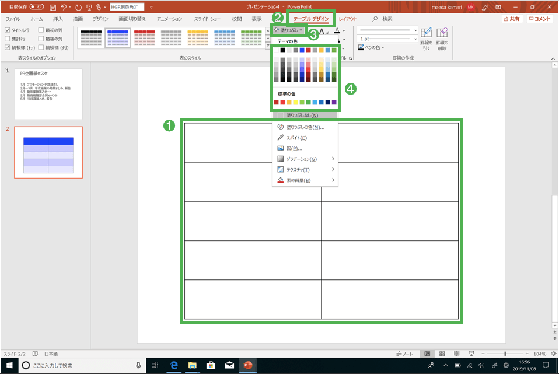Click PowerPoint icon on taskbar
This screenshot has height=374, width=559.
click(248, 365)
